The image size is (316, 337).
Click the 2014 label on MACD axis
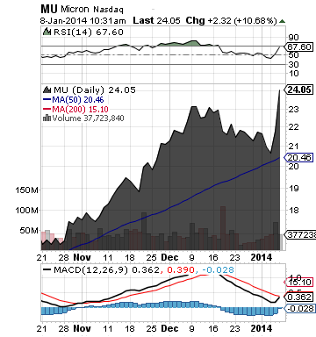point(262,328)
